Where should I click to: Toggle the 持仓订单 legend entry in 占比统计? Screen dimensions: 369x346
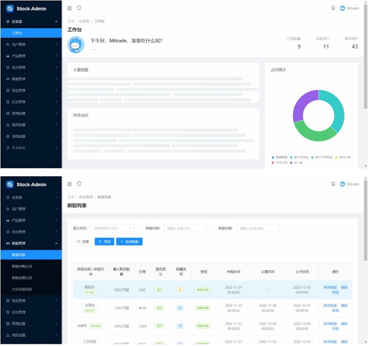click(344, 157)
